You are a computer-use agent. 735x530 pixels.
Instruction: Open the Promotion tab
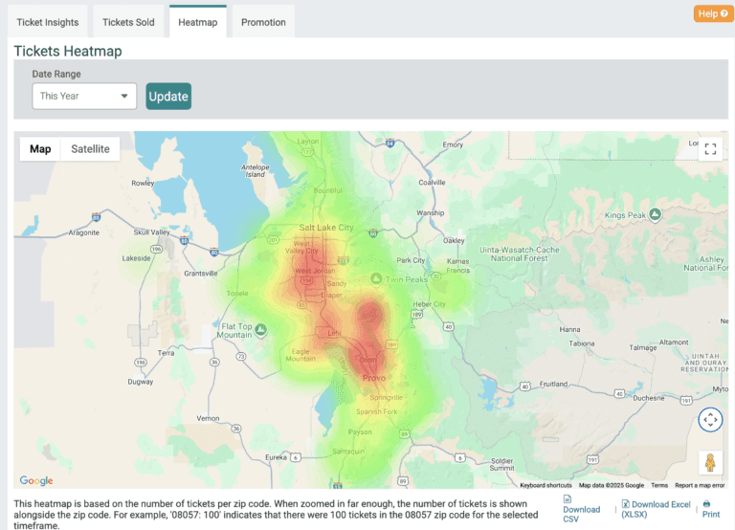(263, 22)
